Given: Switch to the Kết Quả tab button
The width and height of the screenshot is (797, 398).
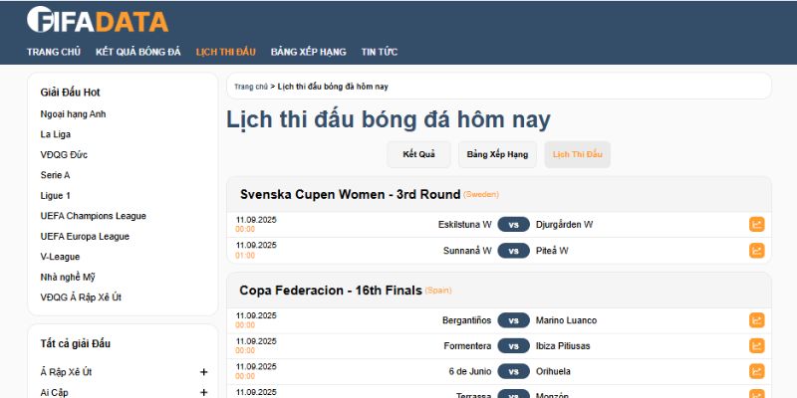Looking at the screenshot, I should coord(418,154).
